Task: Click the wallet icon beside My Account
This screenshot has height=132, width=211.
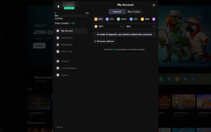Action: (58, 31)
